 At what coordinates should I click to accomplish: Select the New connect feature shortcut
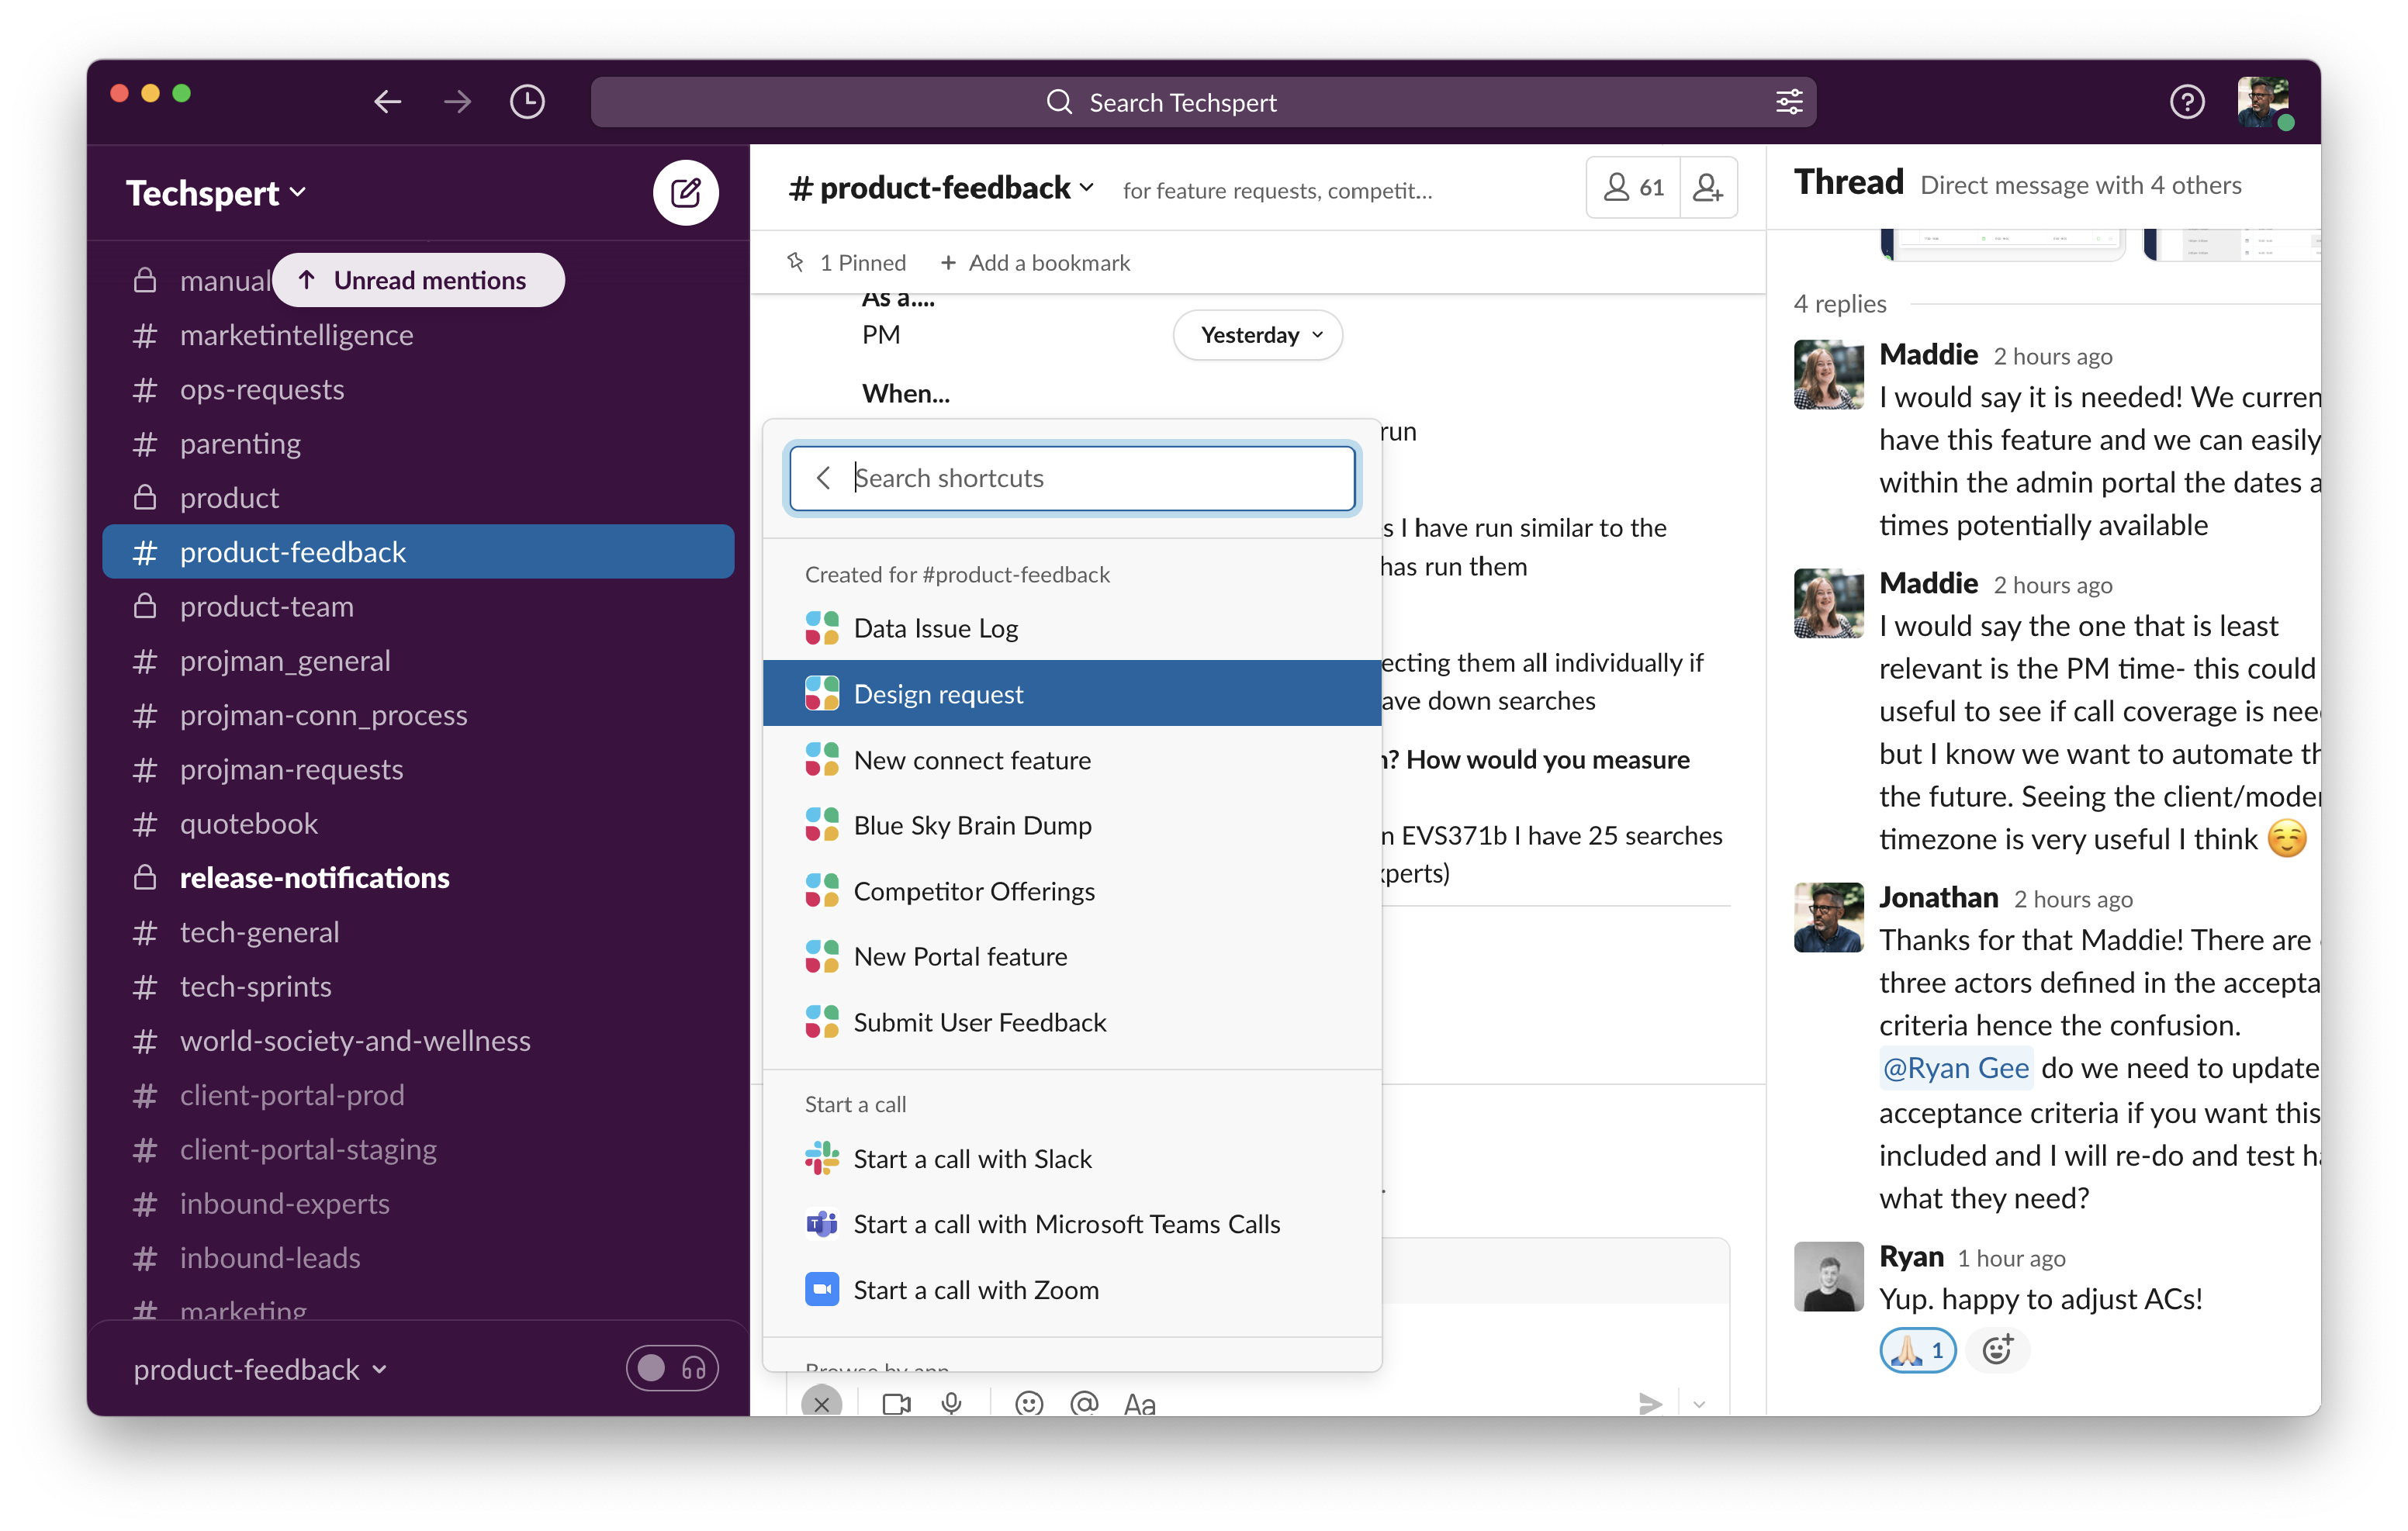tap(1072, 760)
